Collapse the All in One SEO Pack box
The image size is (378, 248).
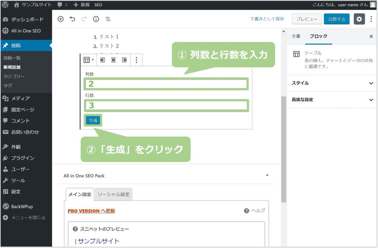pos(267,175)
